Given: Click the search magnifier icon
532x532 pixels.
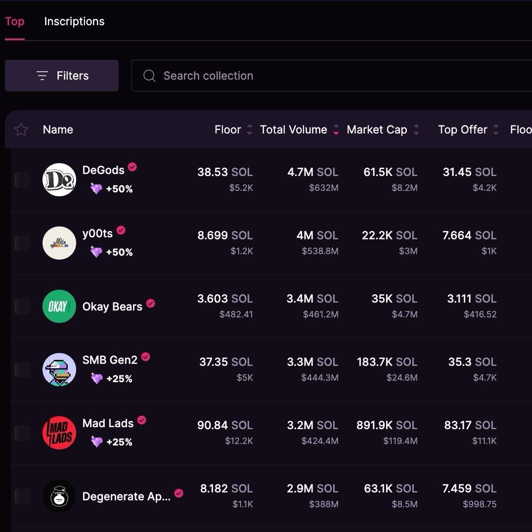Looking at the screenshot, I should (x=149, y=76).
